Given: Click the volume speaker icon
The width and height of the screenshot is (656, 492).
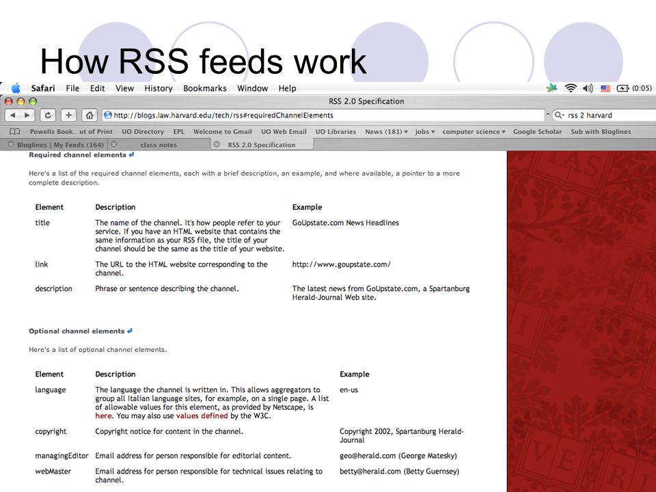Looking at the screenshot, I should [588, 88].
